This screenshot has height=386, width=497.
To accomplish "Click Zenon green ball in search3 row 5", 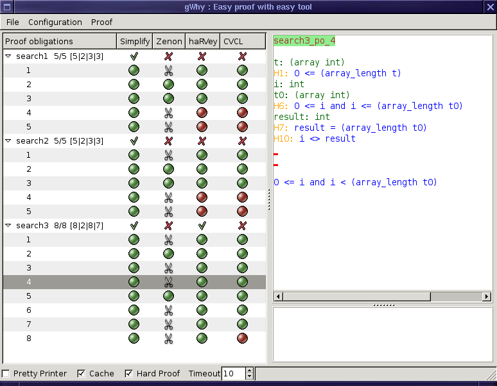I will point(169,296).
